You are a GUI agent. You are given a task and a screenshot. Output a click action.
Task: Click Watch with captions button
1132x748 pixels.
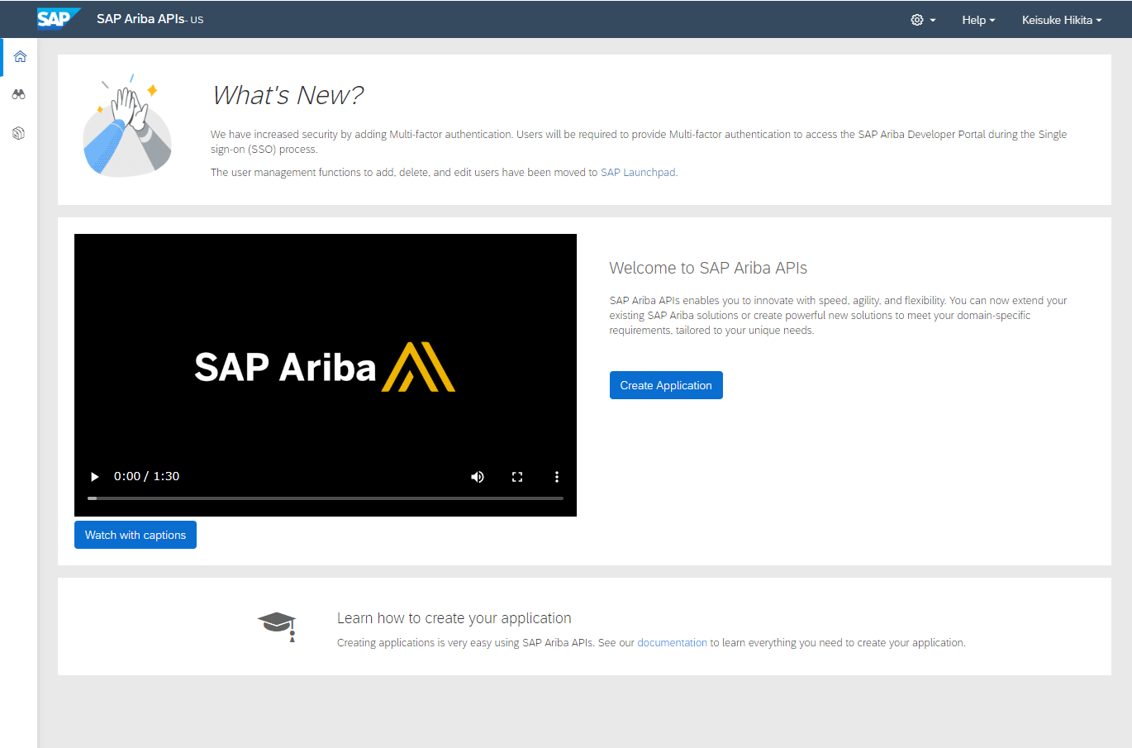[136, 535]
